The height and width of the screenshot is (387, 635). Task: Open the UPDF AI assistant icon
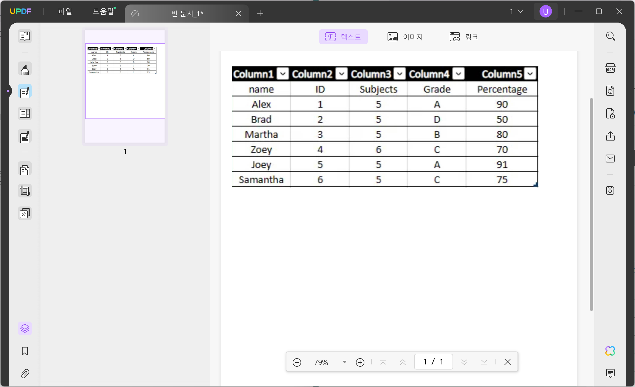pos(610,351)
